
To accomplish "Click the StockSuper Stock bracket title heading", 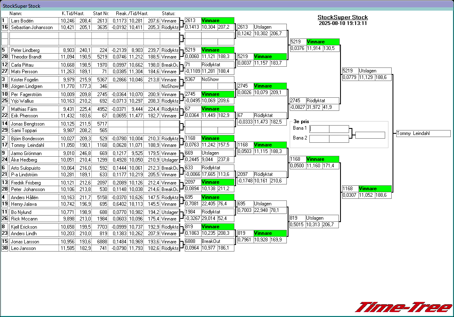I will 343,18.
